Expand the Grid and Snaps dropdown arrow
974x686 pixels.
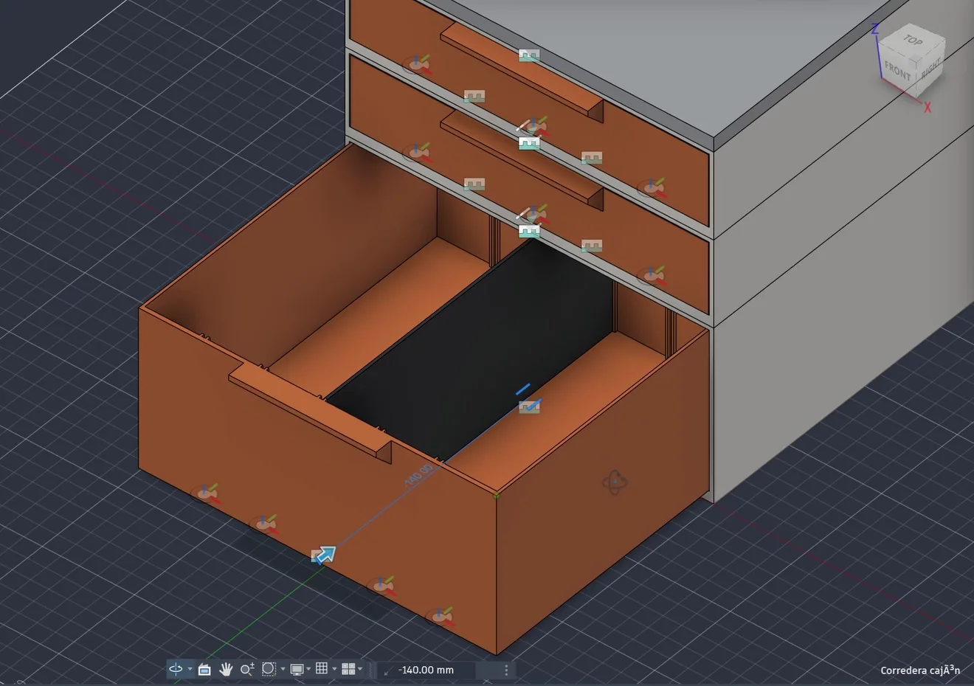334,670
